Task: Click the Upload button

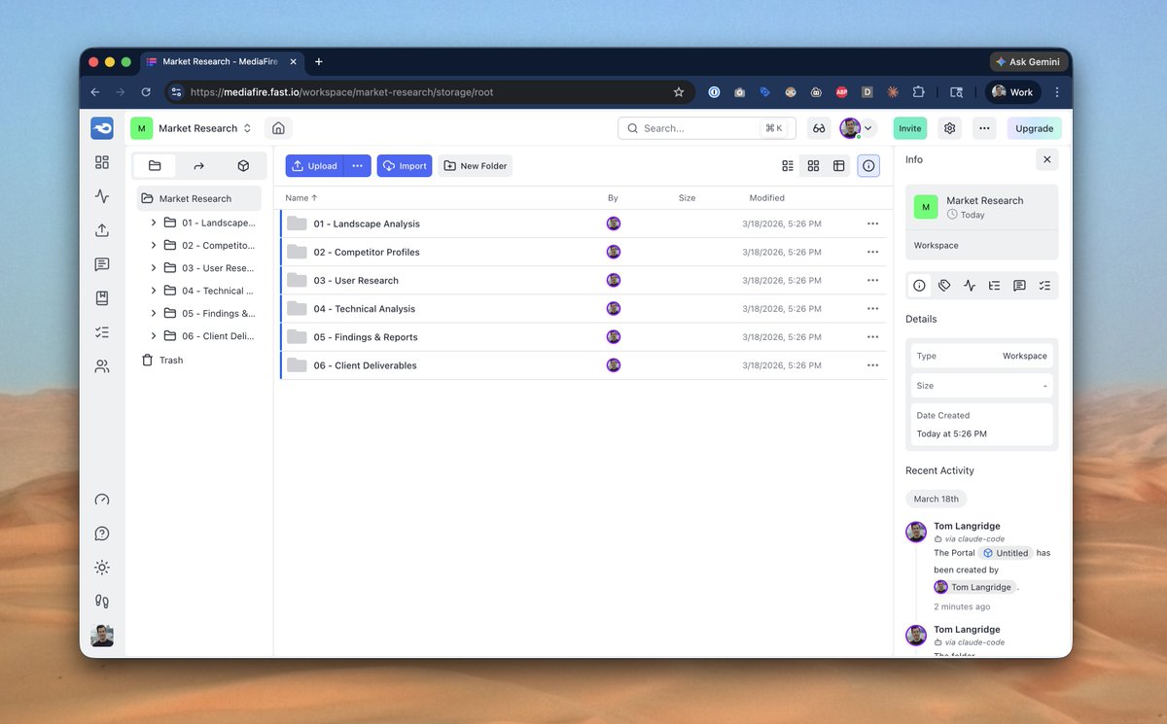Action: click(314, 166)
